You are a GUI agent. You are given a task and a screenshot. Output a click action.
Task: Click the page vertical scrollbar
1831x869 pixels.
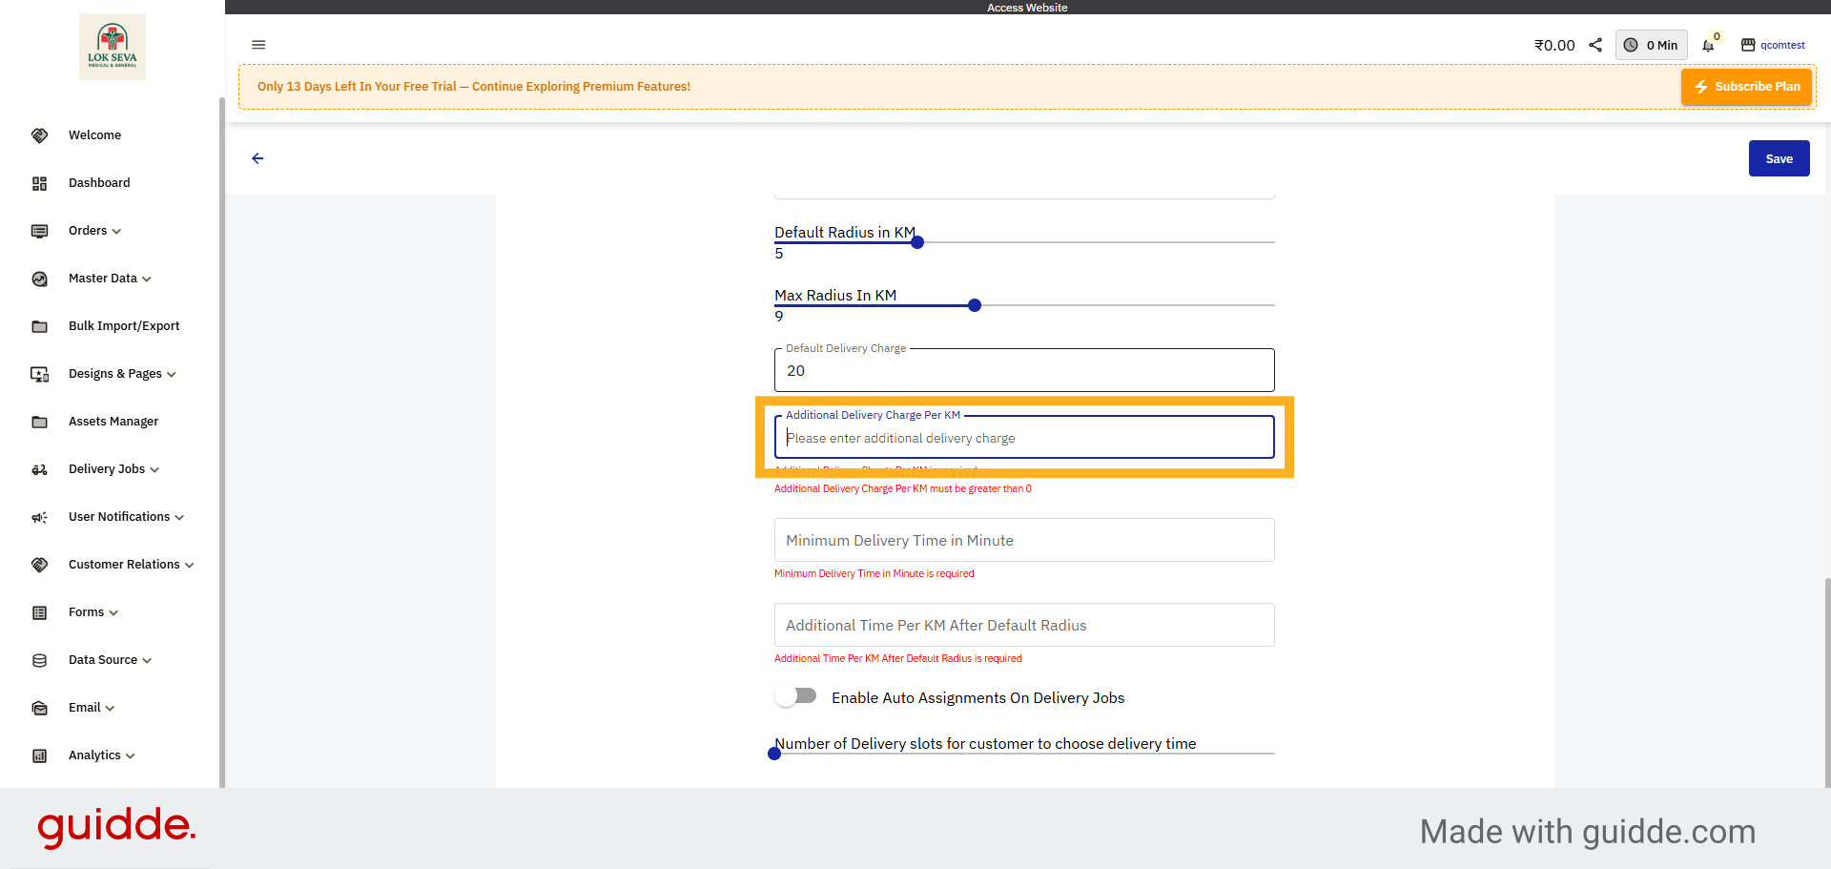click(1827, 682)
